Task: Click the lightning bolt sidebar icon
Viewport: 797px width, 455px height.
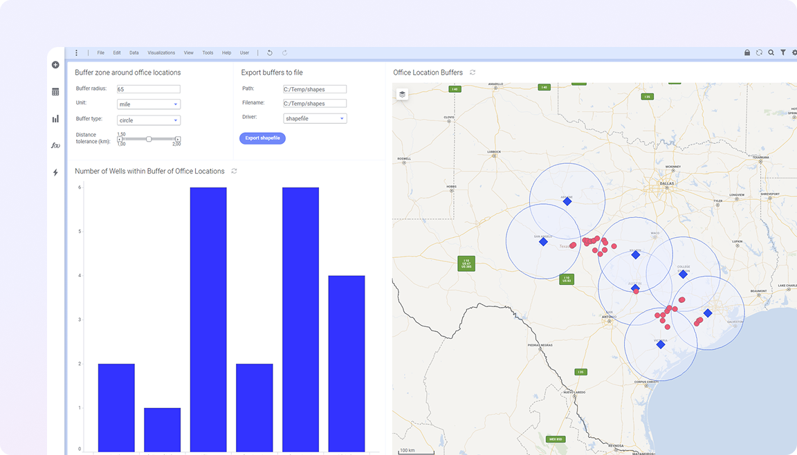Action: 55,172
